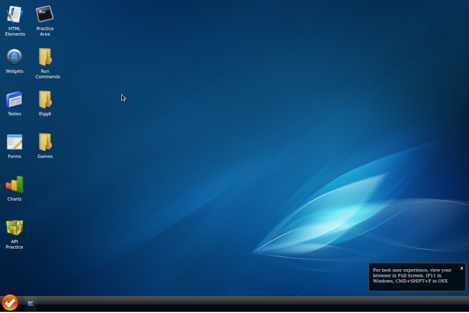The width and height of the screenshot is (469, 313).
Task: Open the Widgets gauge icon
Action: click(15, 57)
